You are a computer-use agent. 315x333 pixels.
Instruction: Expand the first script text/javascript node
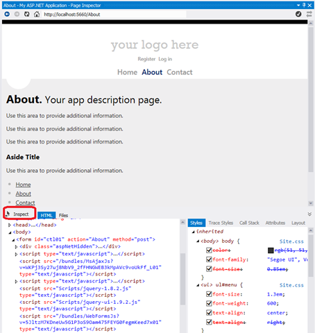16,254
